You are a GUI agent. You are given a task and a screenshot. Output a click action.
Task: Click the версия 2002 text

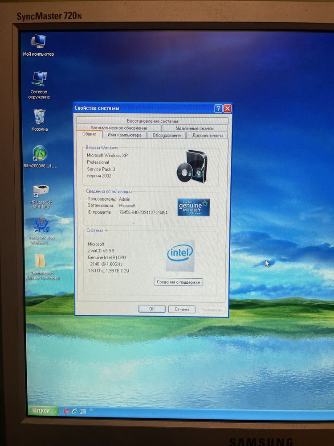coord(99,176)
